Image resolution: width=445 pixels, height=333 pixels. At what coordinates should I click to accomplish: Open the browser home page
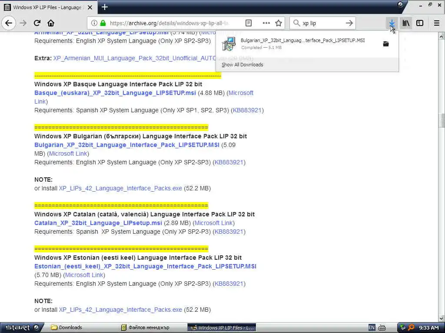click(51, 23)
